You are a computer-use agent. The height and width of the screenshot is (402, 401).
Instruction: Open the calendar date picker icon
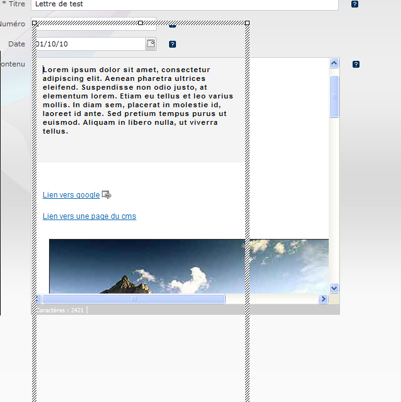[x=151, y=43]
